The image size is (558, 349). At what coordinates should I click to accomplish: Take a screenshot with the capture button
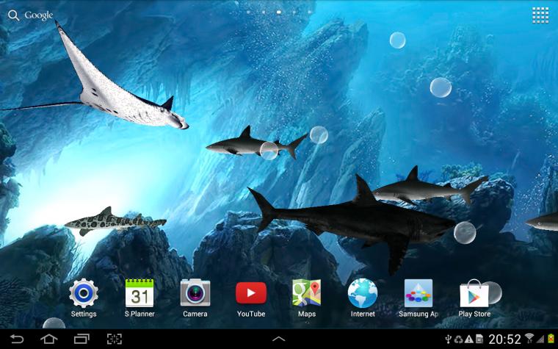115,339
